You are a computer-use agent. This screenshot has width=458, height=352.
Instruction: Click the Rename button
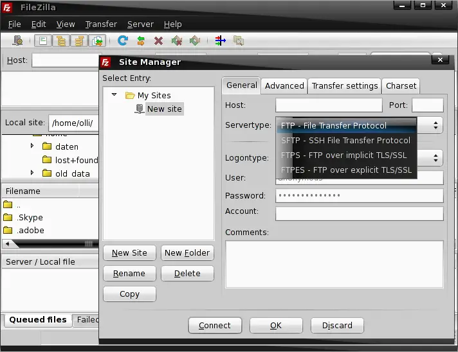point(129,274)
